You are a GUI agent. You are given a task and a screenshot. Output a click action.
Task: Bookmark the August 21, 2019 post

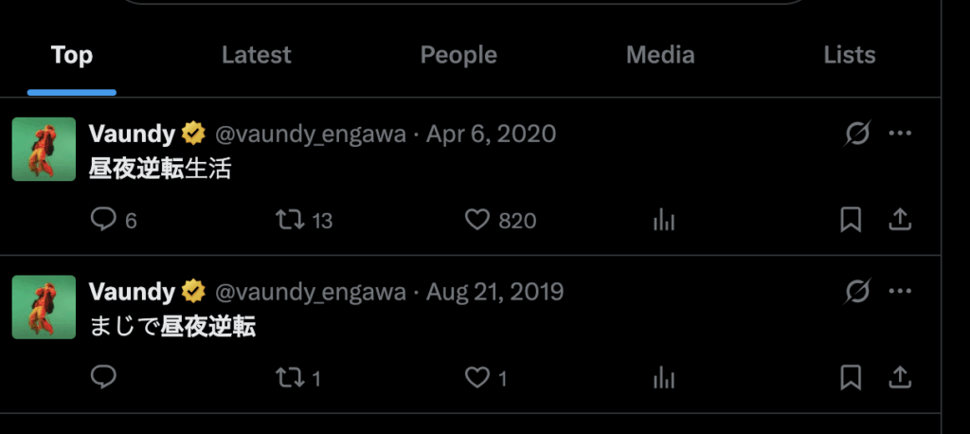[851, 378]
